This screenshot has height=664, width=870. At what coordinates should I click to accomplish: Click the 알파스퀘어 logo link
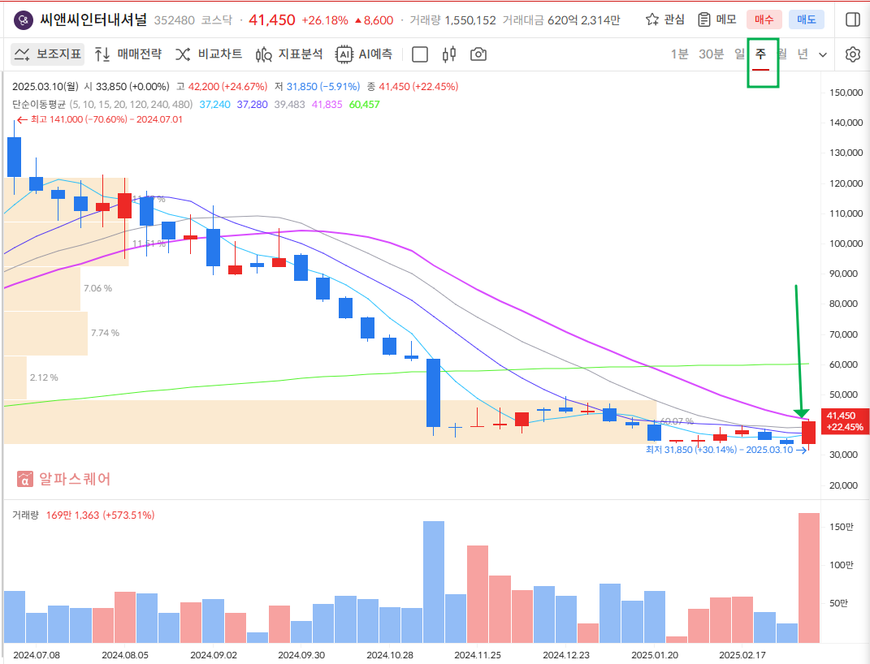click(x=64, y=479)
